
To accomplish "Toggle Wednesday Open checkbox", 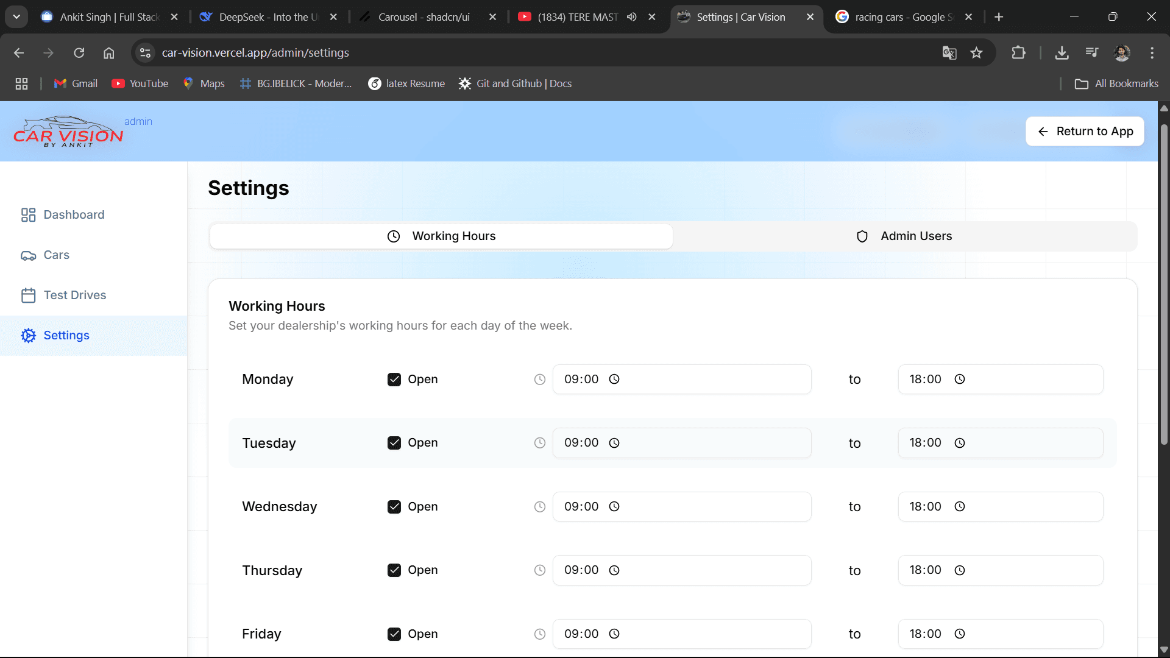I will [394, 506].
